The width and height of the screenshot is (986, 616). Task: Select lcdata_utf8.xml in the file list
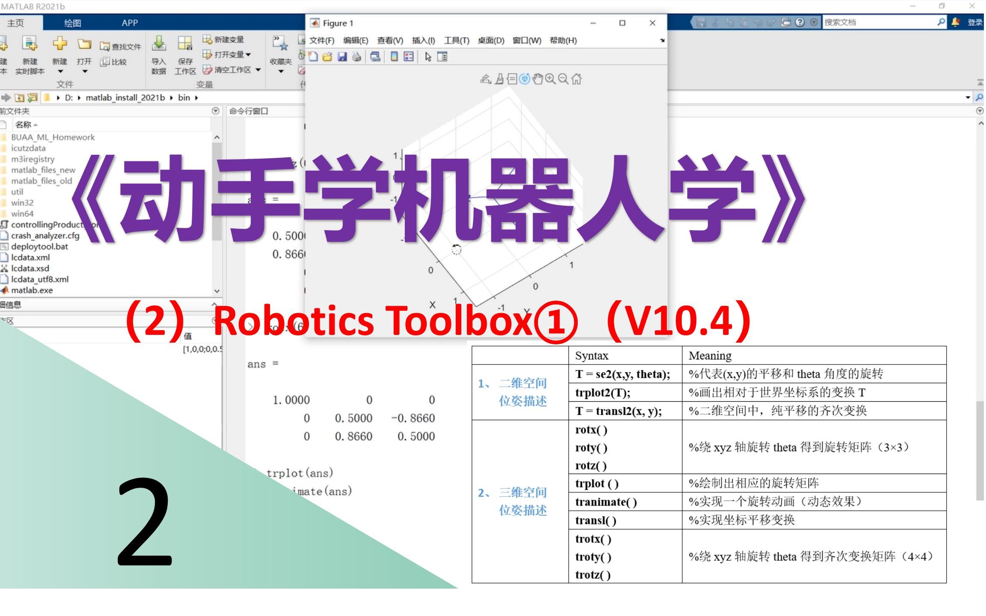click(x=40, y=279)
